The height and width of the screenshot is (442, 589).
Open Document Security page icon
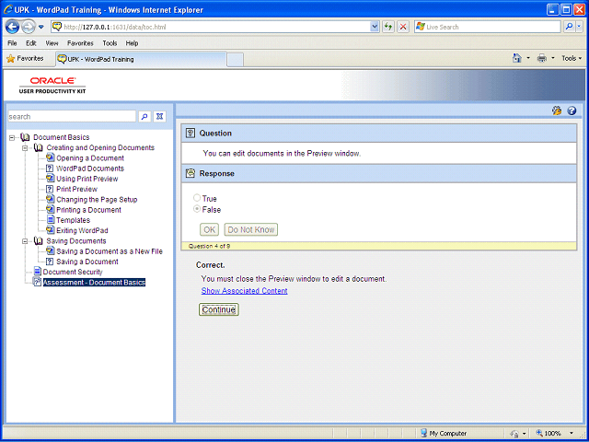point(37,272)
